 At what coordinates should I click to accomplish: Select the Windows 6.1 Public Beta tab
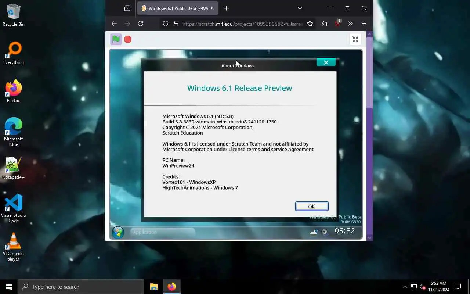coord(177,8)
